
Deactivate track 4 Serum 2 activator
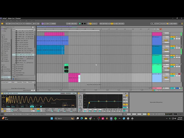click(x=172, y=37)
